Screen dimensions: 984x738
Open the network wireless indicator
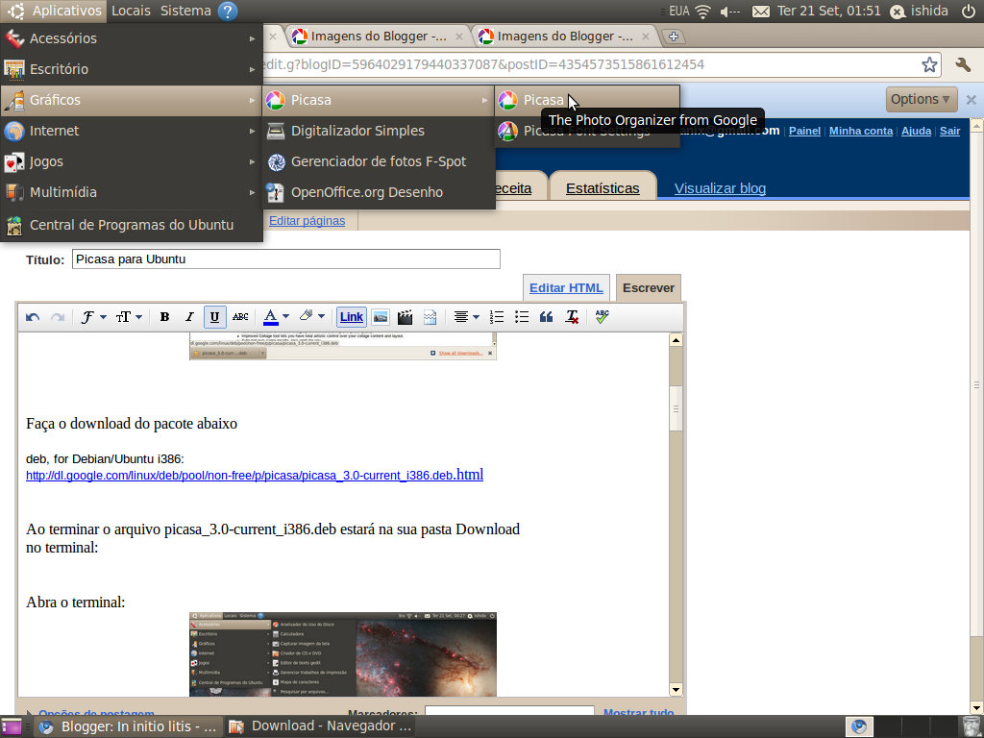tap(703, 12)
